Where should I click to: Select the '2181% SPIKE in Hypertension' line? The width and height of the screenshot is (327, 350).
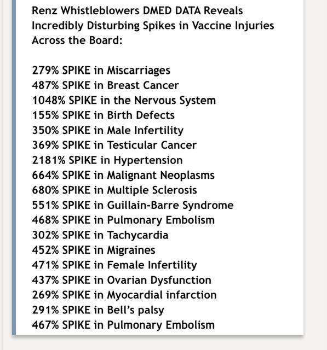[x=107, y=160]
